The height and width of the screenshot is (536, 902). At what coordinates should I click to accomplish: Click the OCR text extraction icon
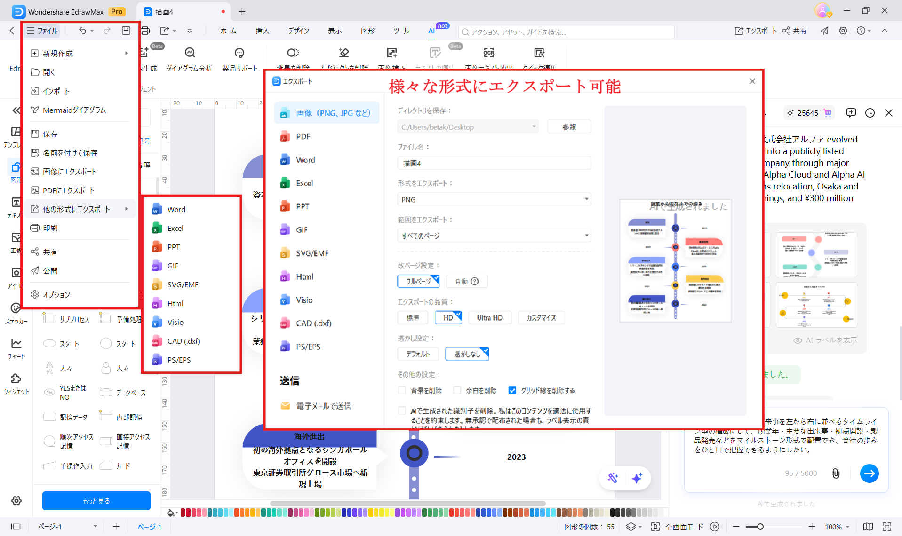[489, 53]
